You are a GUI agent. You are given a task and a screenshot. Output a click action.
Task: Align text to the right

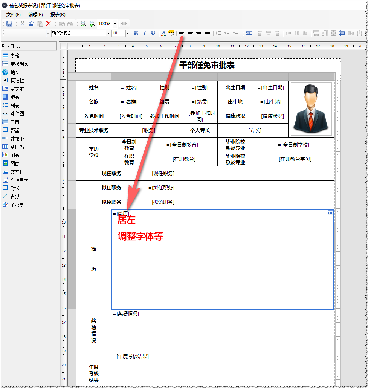(x=199, y=33)
